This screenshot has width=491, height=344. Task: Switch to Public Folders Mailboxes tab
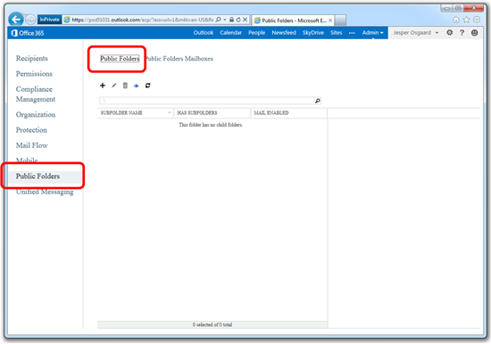pyautogui.click(x=179, y=59)
